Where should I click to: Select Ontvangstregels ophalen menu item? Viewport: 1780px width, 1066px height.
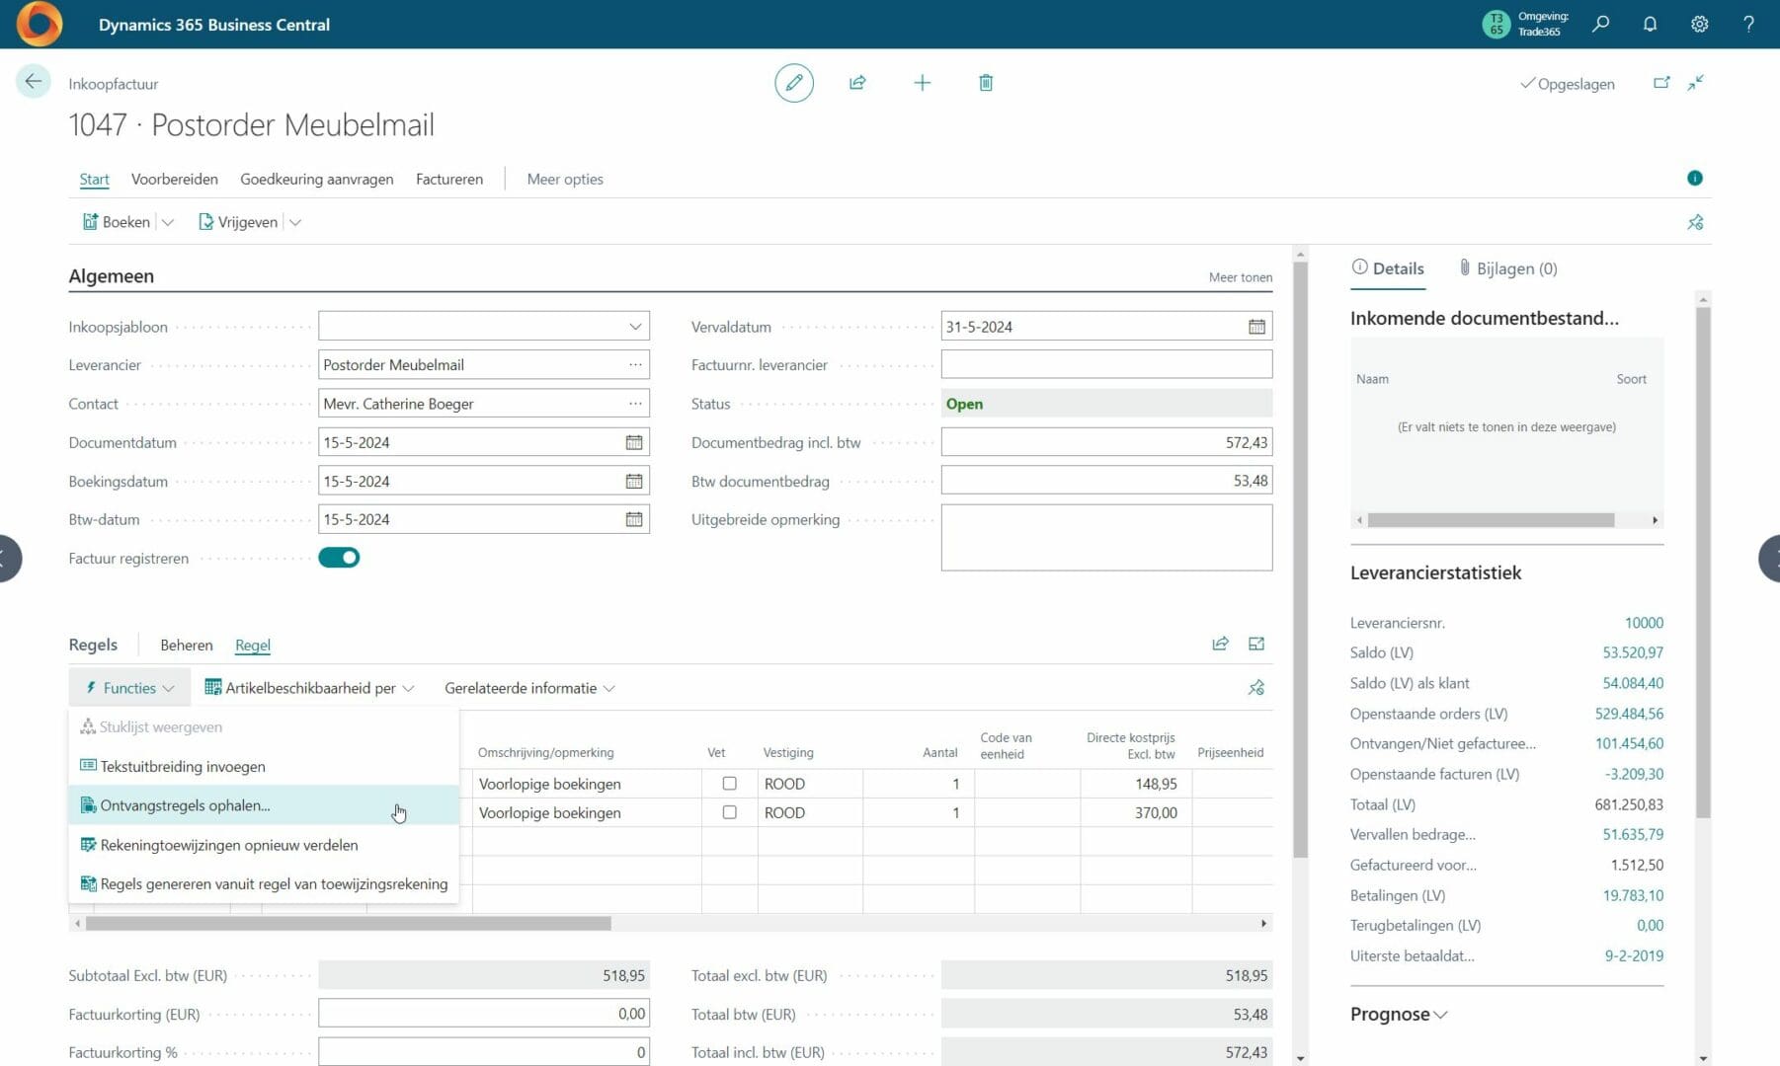tap(264, 805)
